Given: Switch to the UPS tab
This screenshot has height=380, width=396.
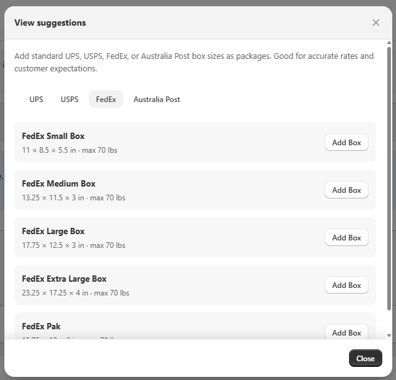Looking at the screenshot, I should (36, 100).
